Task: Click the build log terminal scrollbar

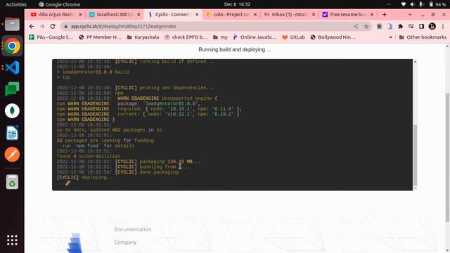Action: pyautogui.click(x=415, y=155)
